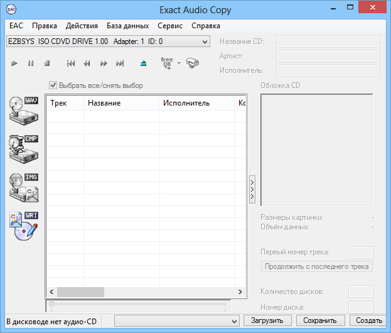
Task: Copy disc image with CUE sheet (IMG)
Action: pyautogui.click(x=24, y=188)
